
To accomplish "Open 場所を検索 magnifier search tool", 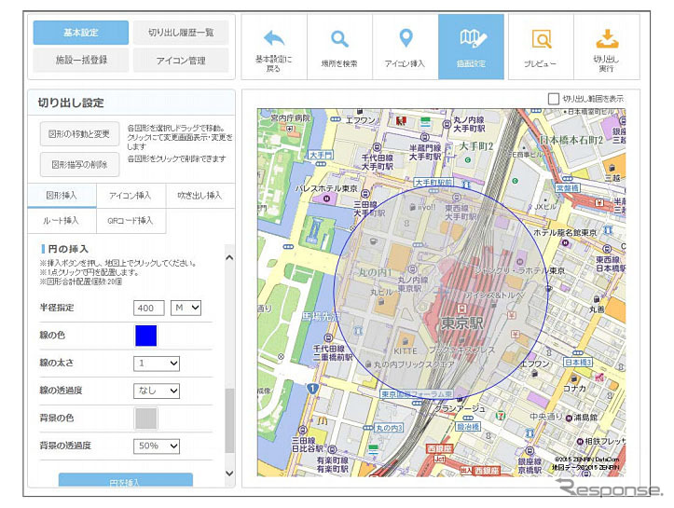I will coord(339,39).
